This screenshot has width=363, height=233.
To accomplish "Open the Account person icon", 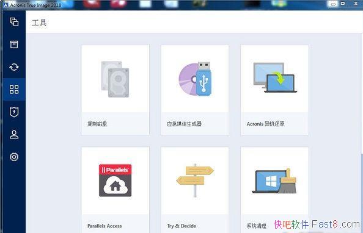I will pos(14,135).
